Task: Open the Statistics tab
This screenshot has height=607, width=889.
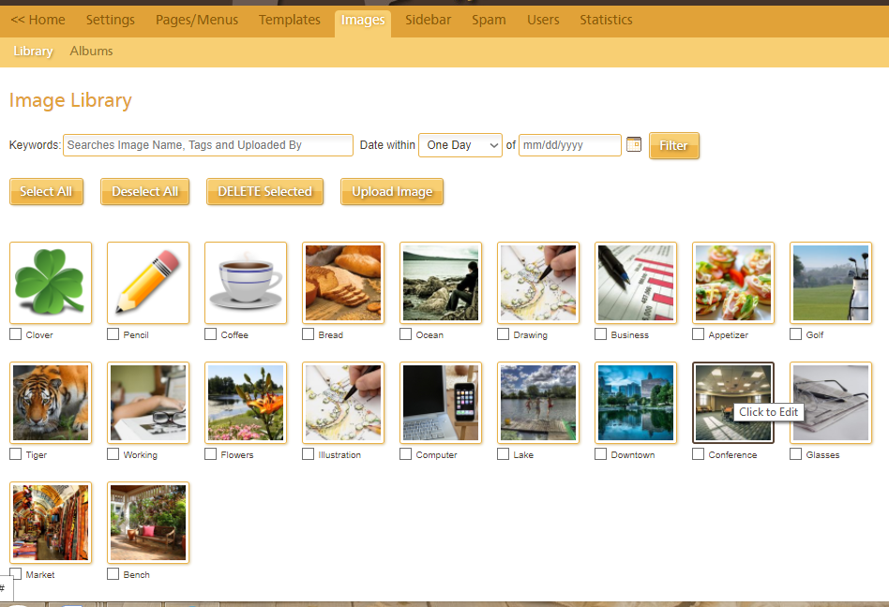Action: coord(606,20)
